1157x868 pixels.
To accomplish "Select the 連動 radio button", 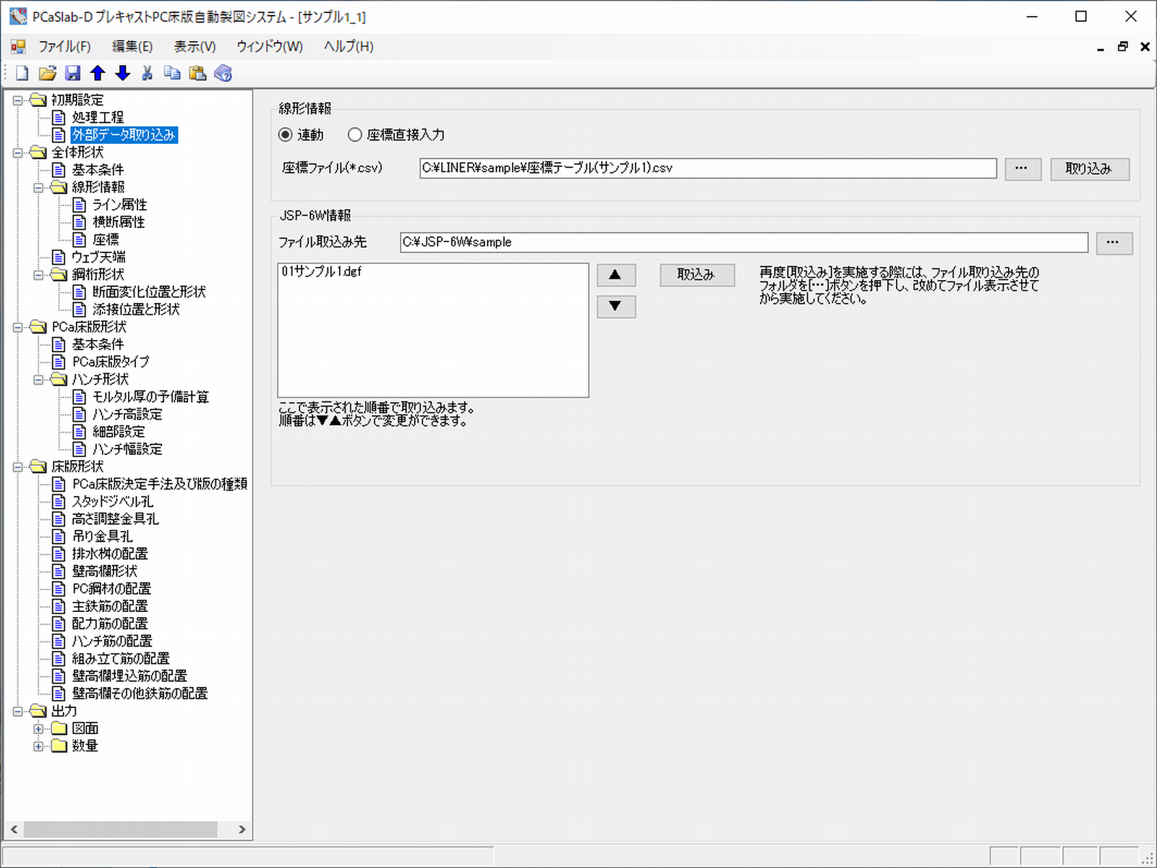I will (286, 135).
